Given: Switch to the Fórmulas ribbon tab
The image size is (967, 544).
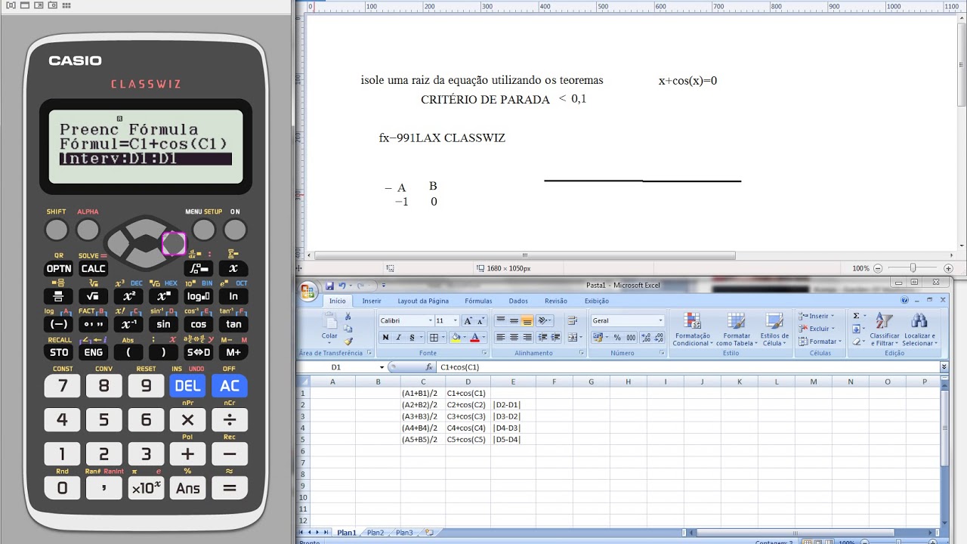Looking at the screenshot, I should coord(478,301).
